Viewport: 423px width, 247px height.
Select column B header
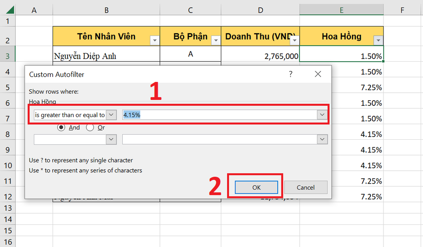tap(106, 10)
